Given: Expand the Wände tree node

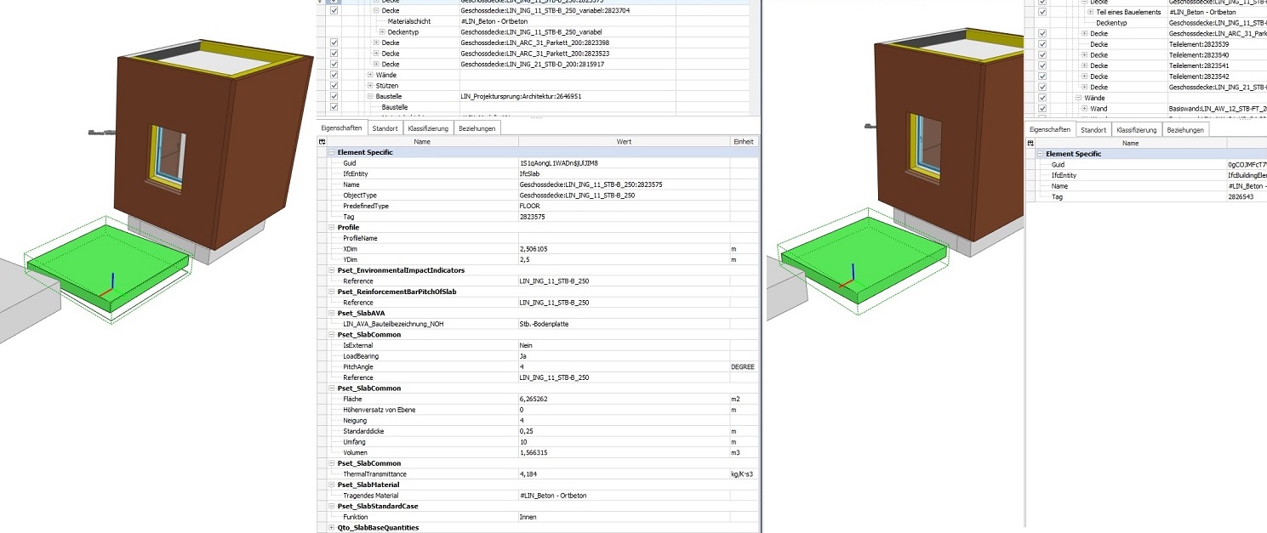Looking at the screenshot, I should 369,75.
